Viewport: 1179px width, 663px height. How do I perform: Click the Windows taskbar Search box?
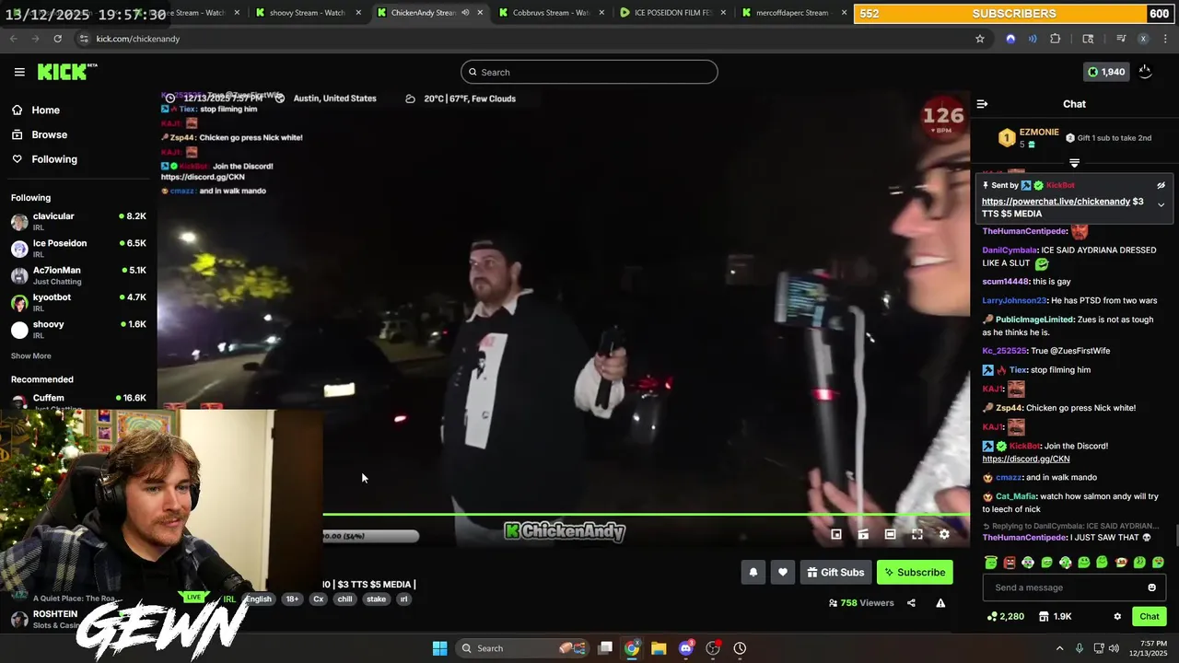pyautogui.click(x=522, y=648)
